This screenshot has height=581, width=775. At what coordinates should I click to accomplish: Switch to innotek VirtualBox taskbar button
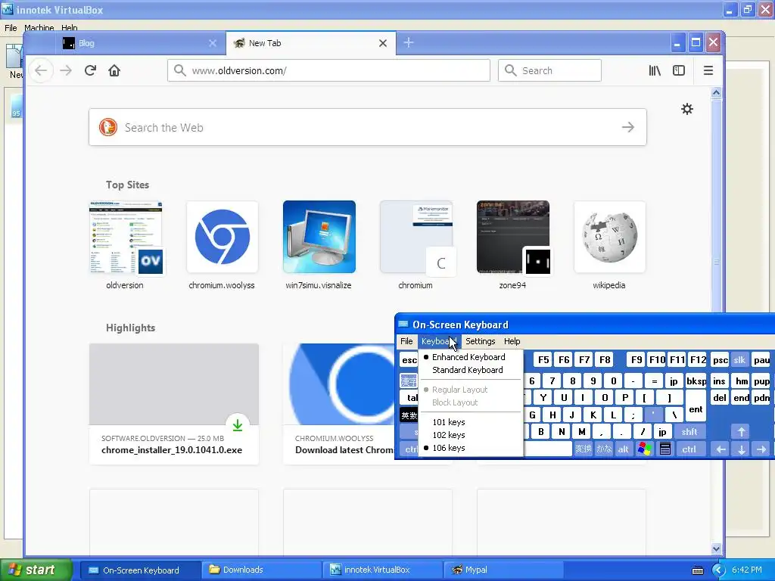[382, 570]
